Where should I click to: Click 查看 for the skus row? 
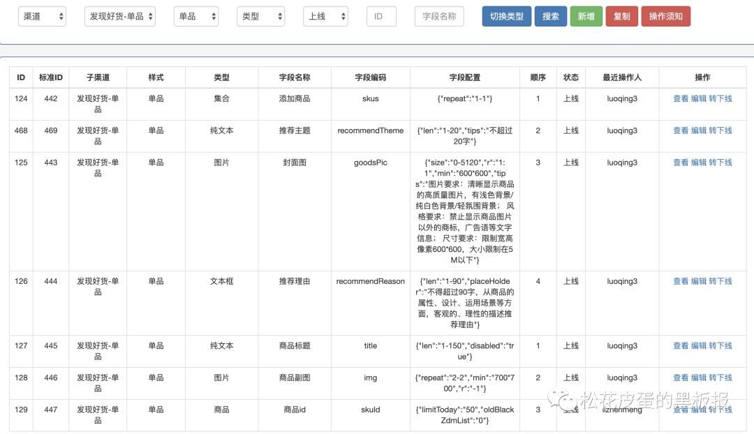click(681, 98)
